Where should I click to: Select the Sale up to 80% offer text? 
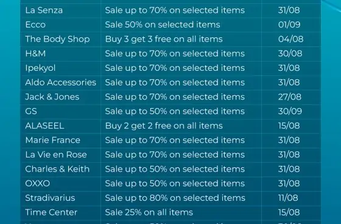pos(175,198)
